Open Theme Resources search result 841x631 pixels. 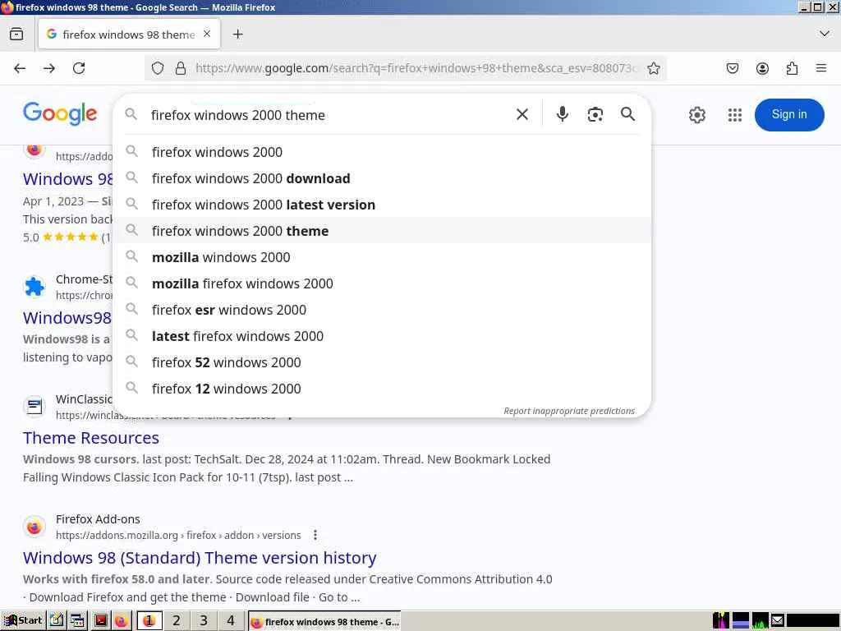(x=90, y=438)
